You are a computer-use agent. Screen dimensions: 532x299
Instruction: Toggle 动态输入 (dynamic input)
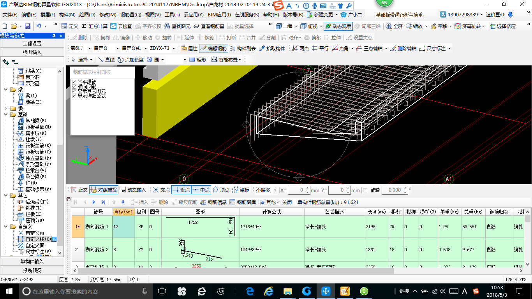[133, 190]
